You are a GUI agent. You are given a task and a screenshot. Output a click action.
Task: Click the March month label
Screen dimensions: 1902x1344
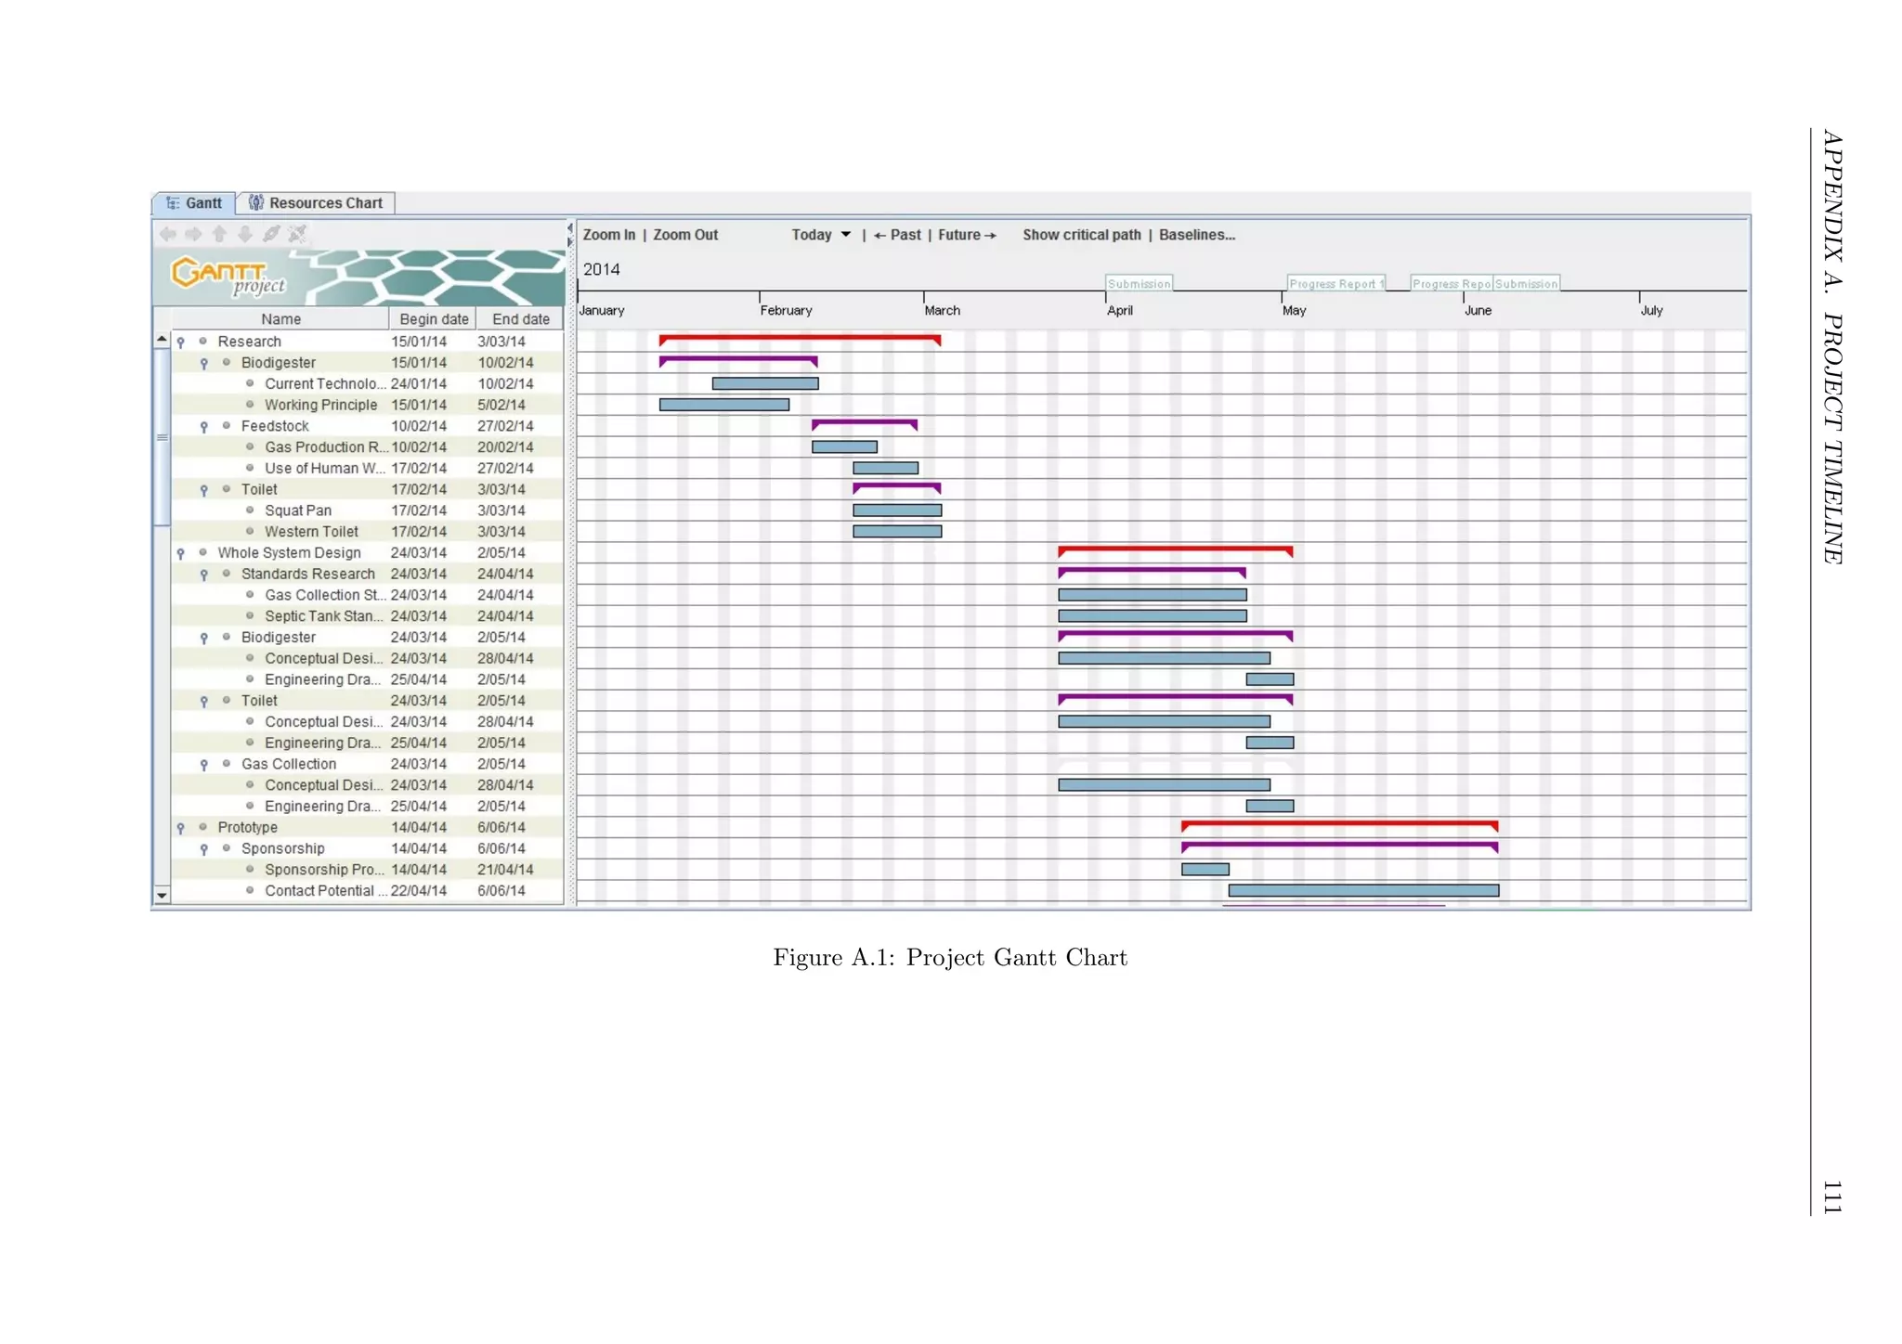[942, 311]
